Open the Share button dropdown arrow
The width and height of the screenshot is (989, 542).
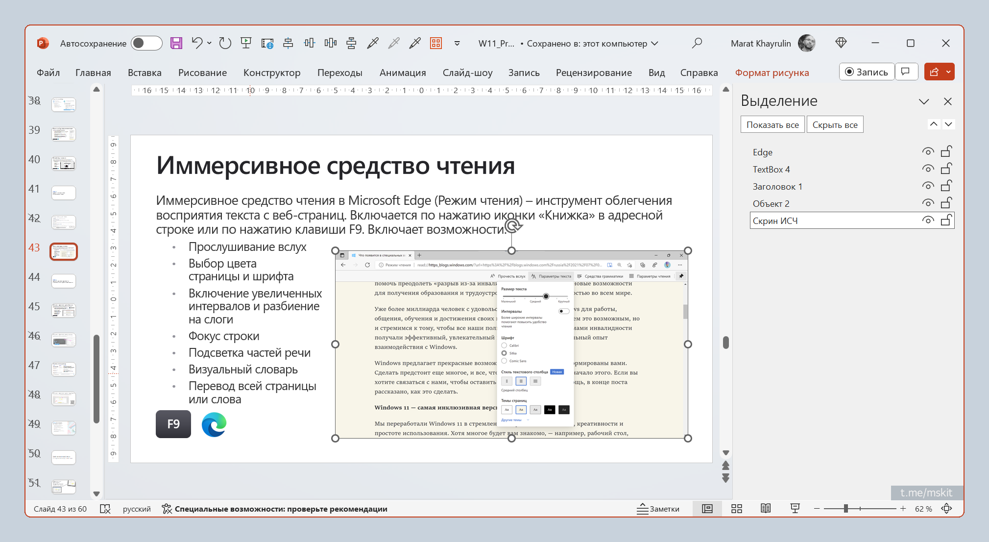coord(949,72)
